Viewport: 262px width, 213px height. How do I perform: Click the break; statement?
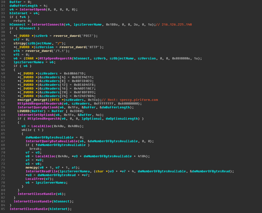36,149
